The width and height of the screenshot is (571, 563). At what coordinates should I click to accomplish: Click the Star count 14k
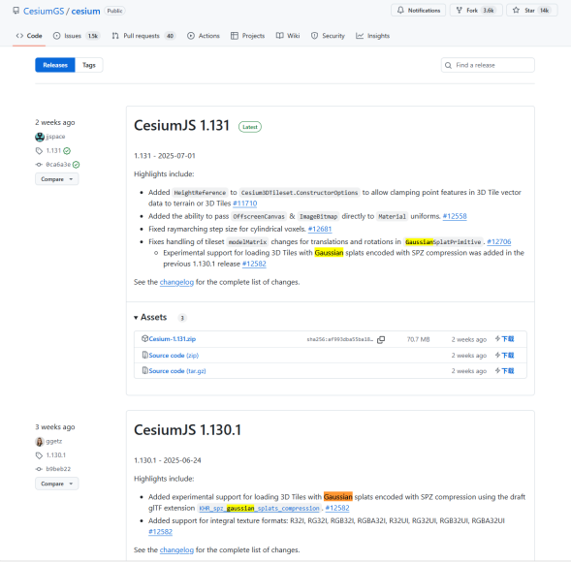click(544, 11)
